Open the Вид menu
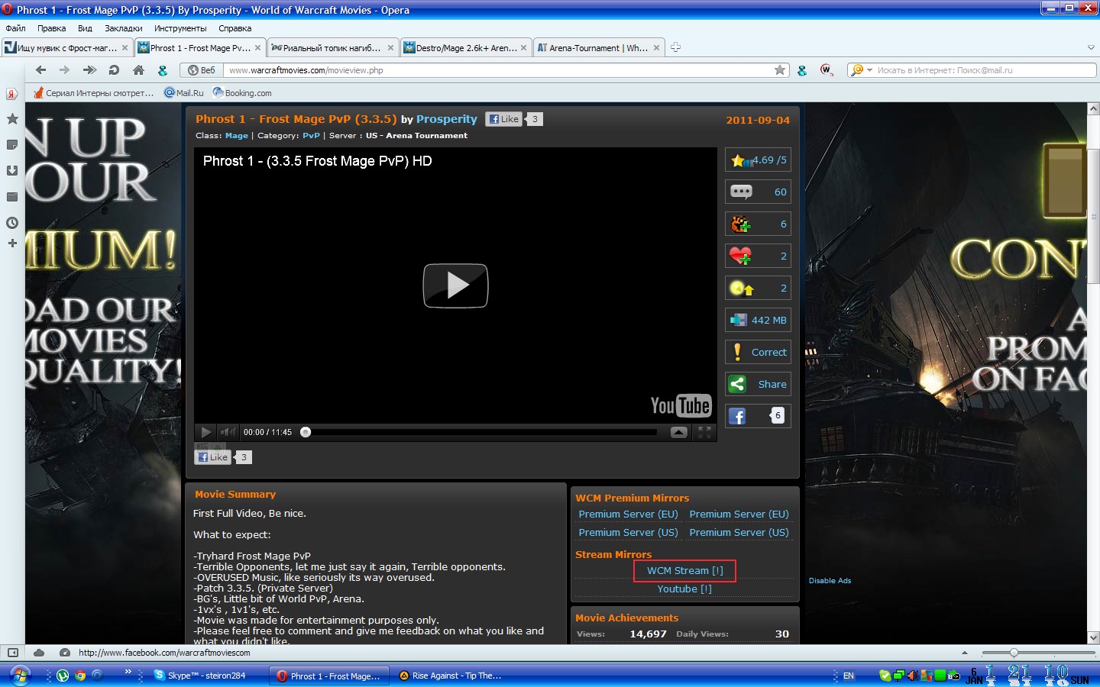The width and height of the screenshot is (1100, 687). (85, 28)
